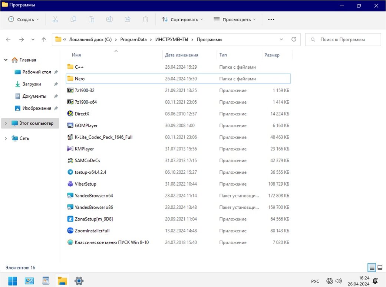Click the Rename icon in toolbar

point(109,19)
